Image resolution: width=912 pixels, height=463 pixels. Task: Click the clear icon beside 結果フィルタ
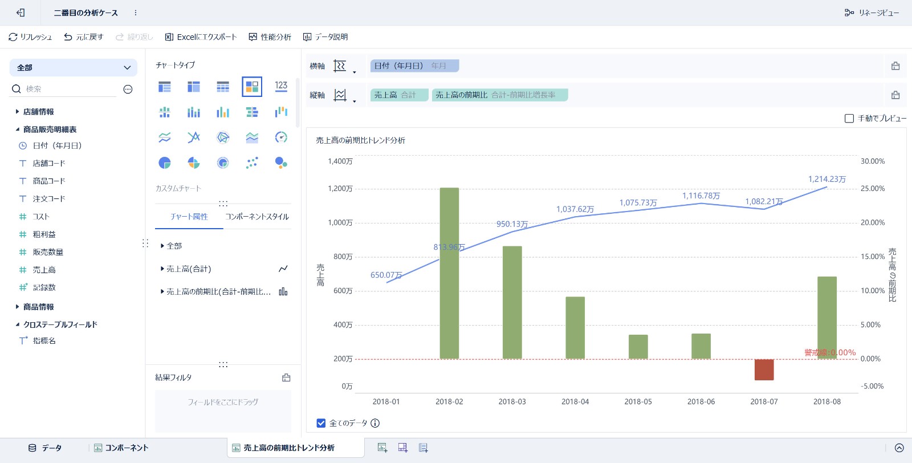[286, 377]
